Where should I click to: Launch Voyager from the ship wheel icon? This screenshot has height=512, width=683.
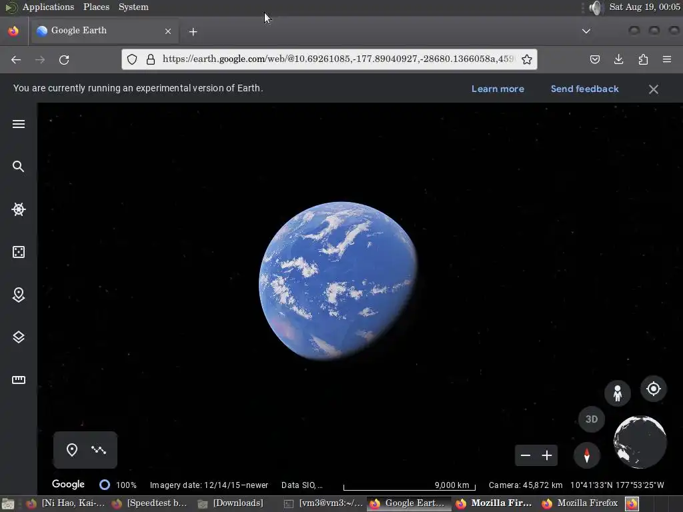[x=18, y=209]
